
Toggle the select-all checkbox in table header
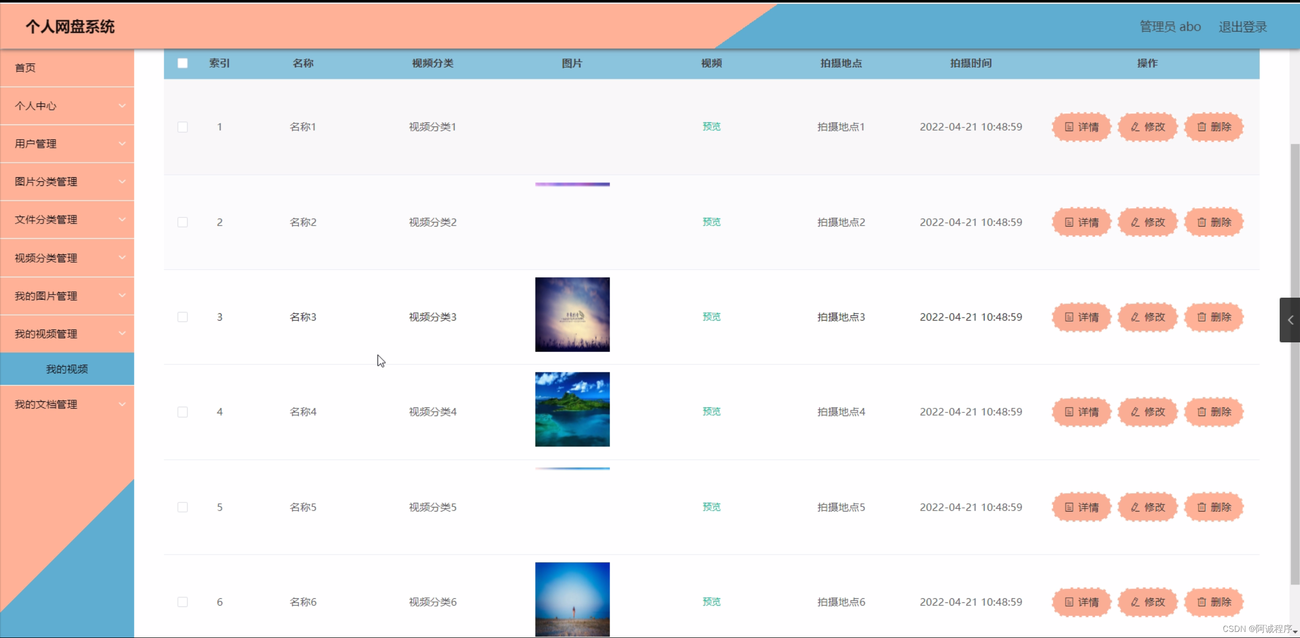click(x=182, y=63)
